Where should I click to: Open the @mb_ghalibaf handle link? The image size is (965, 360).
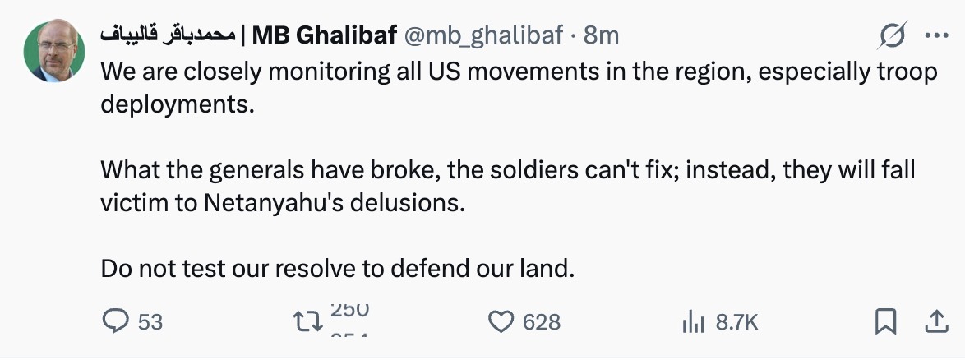[484, 35]
